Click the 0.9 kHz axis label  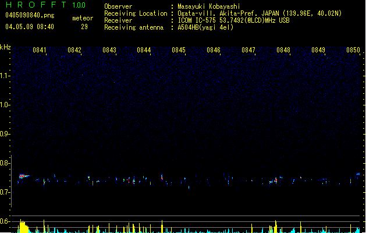tap(5, 134)
